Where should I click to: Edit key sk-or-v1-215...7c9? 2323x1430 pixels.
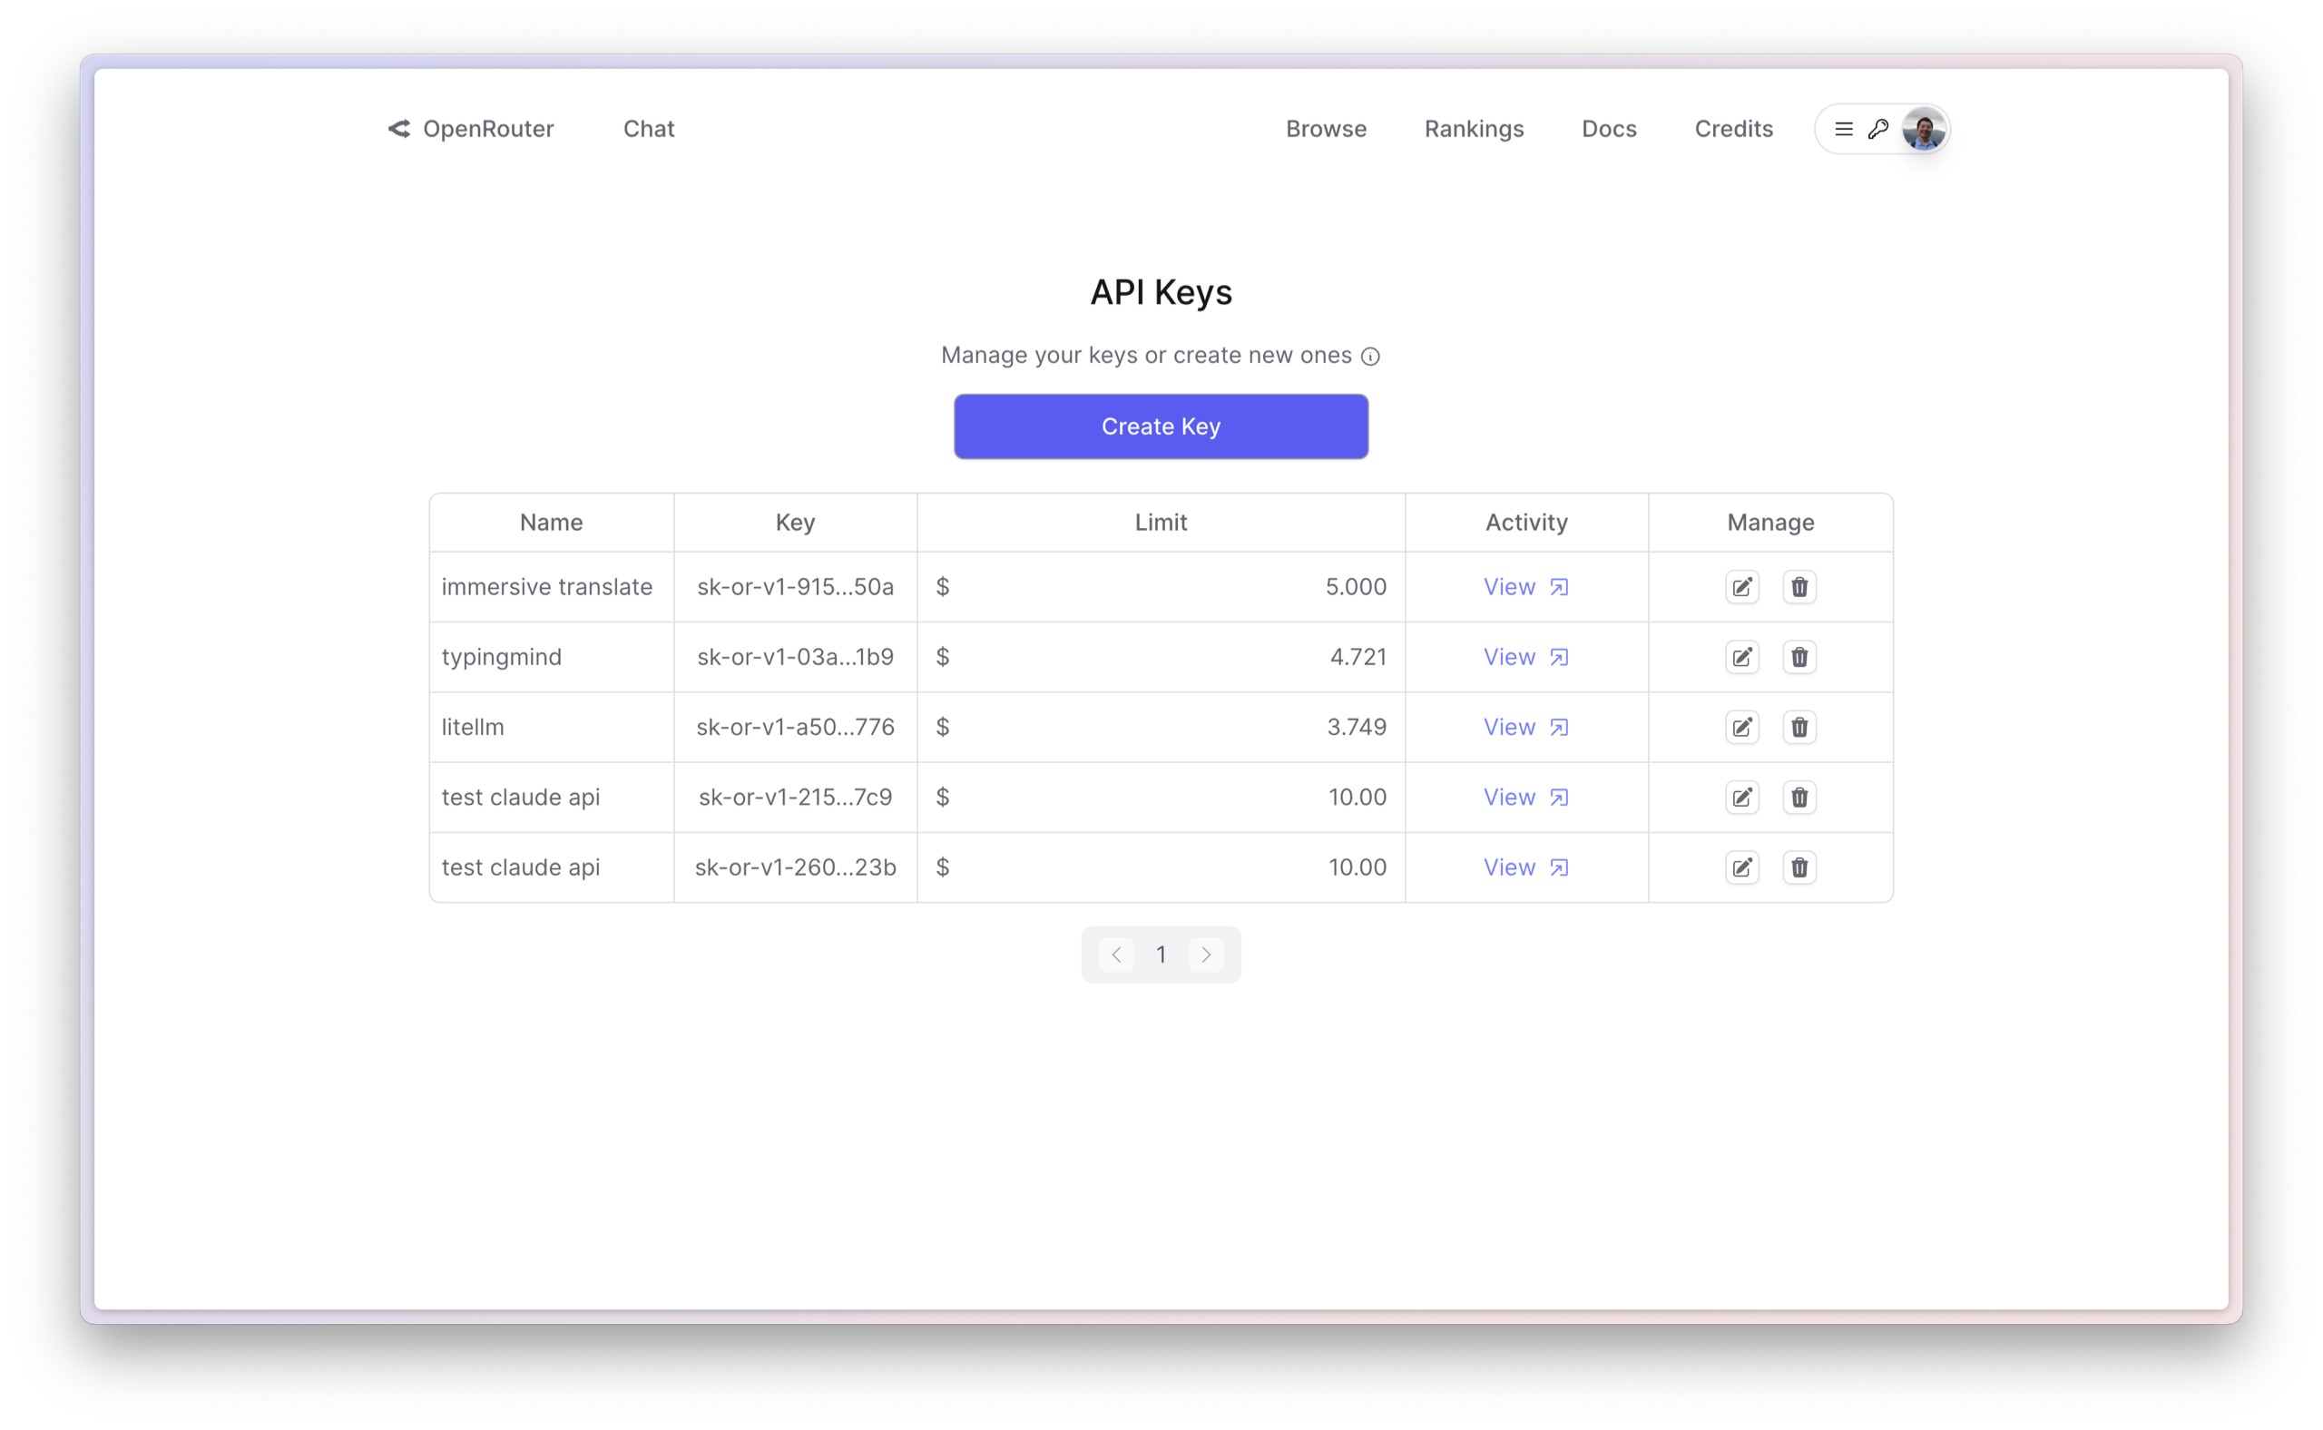(x=1741, y=798)
